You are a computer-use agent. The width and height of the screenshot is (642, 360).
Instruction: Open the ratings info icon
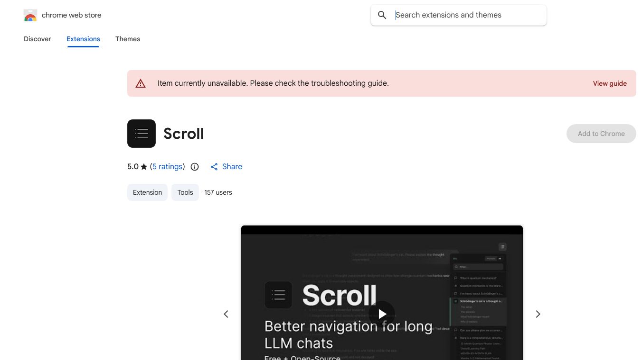[195, 167]
